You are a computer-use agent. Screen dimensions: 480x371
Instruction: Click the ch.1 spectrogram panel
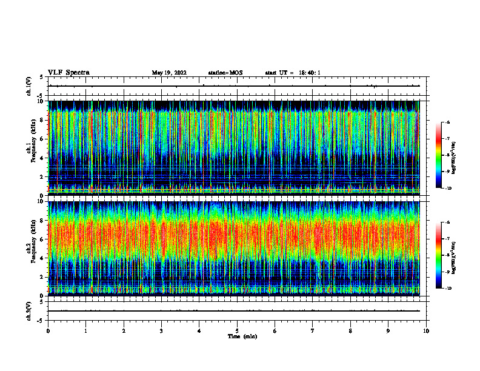[x=234, y=148]
